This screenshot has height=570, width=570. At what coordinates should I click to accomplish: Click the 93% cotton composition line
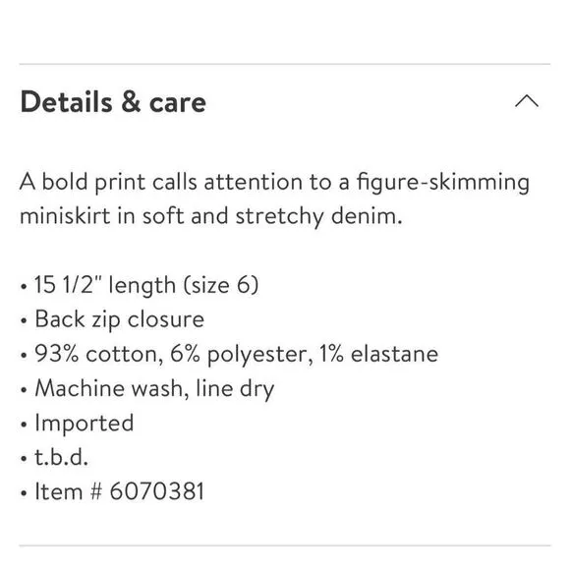click(236, 354)
